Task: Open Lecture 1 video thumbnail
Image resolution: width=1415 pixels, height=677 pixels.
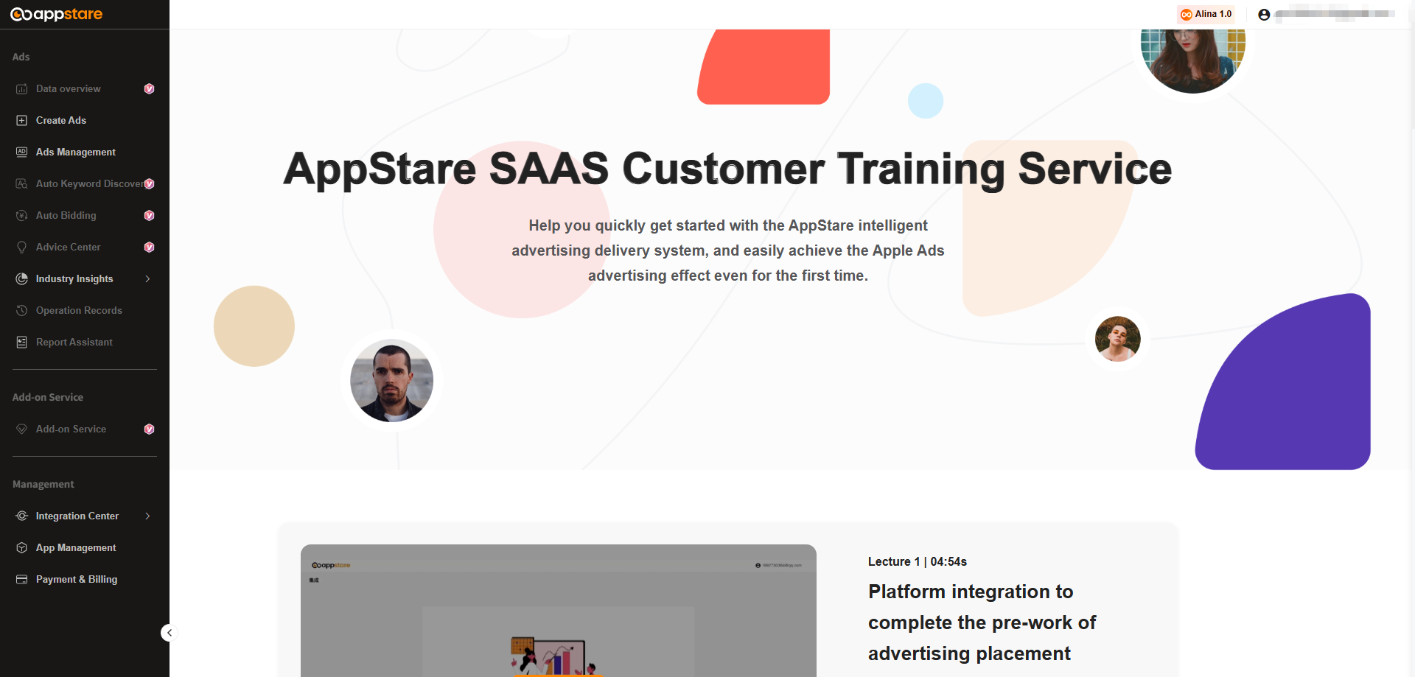Action: [559, 611]
